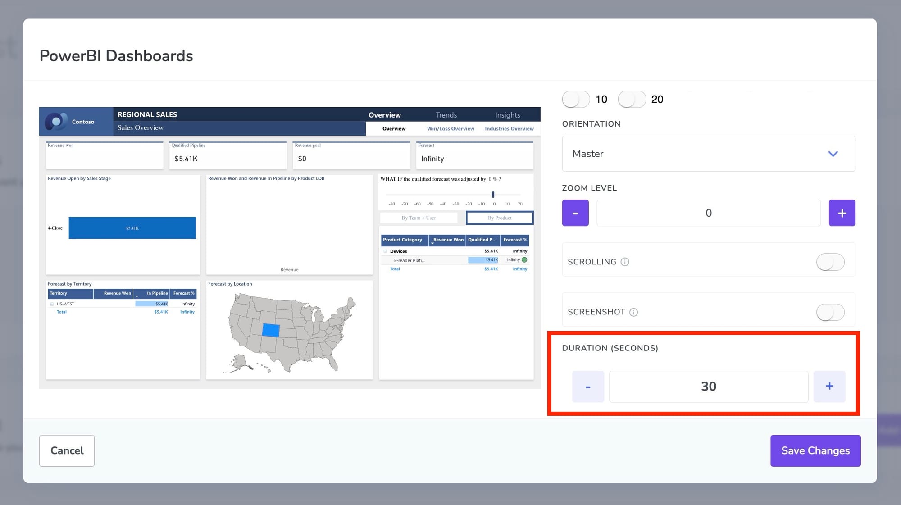Click the green status dot beside Infinity
The image size is (901, 505).
[524, 260]
